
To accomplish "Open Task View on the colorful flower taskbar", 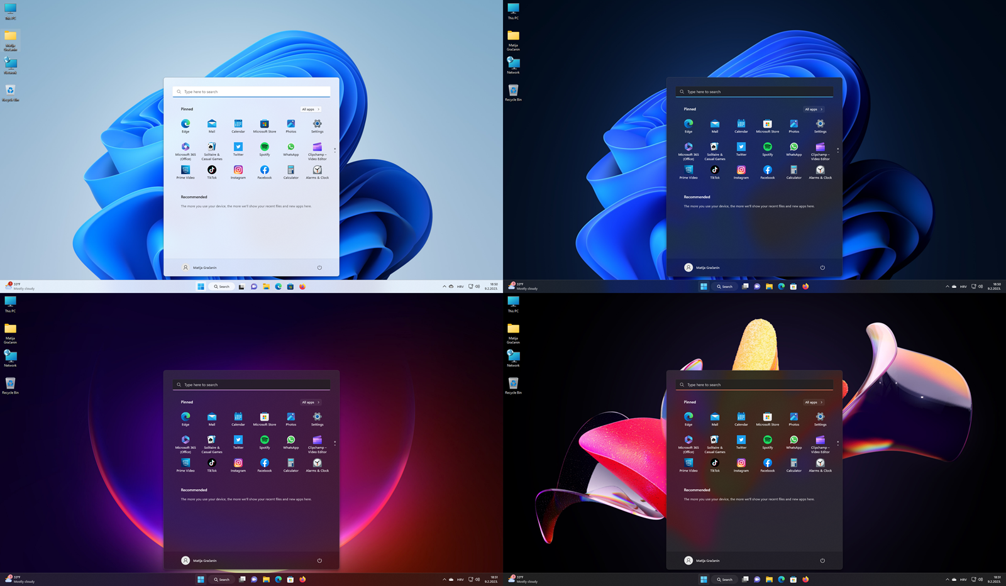I will (x=745, y=579).
